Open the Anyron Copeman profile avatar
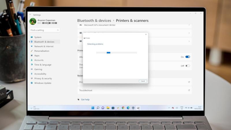This screenshot has width=231, height=130. pos(33,21)
